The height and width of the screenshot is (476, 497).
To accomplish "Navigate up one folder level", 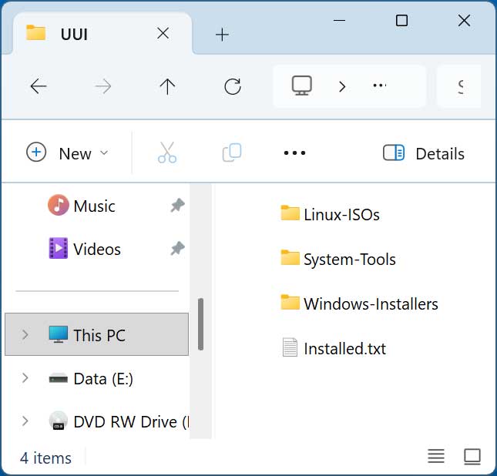I will click(x=167, y=86).
